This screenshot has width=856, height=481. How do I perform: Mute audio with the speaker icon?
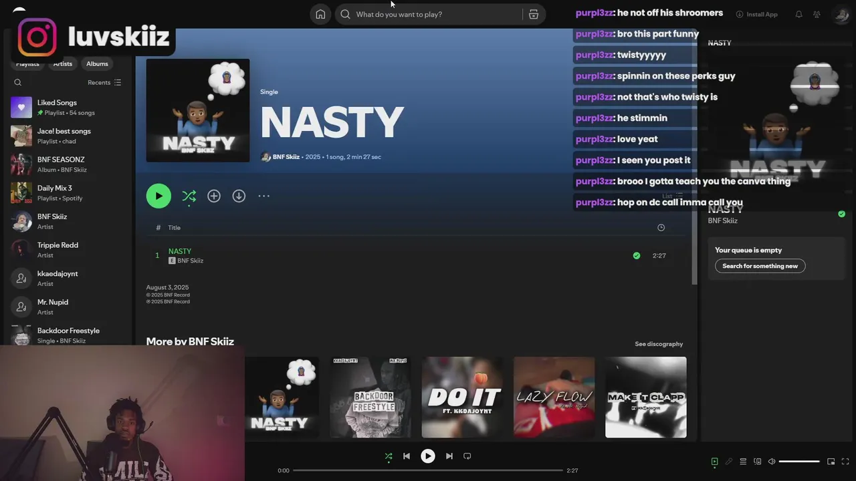(772, 462)
